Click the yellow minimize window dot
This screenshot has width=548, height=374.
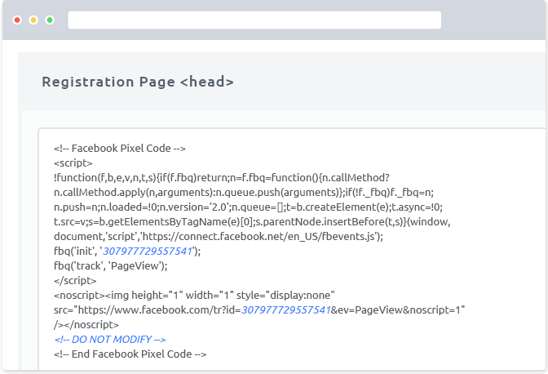pyautogui.click(x=33, y=20)
